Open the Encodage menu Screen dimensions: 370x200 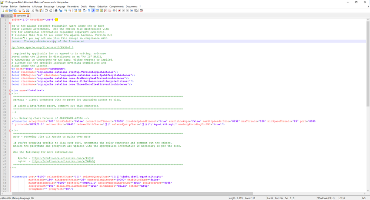click(x=49, y=7)
